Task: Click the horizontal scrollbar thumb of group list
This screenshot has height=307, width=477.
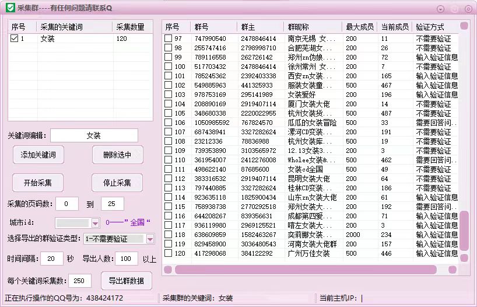Action: tap(306, 270)
